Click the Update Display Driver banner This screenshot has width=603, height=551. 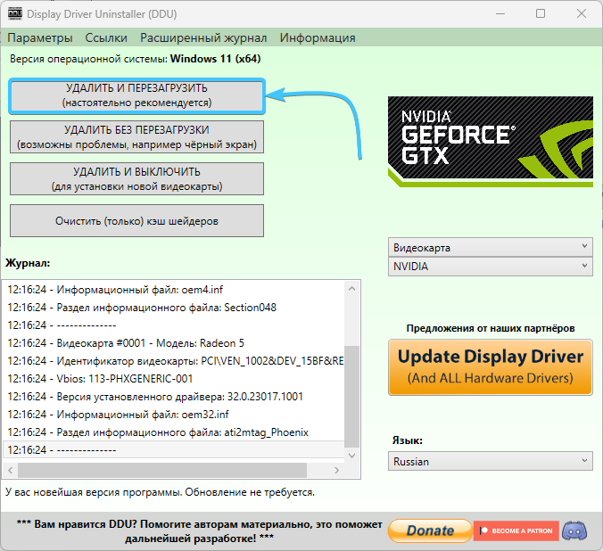point(491,366)
